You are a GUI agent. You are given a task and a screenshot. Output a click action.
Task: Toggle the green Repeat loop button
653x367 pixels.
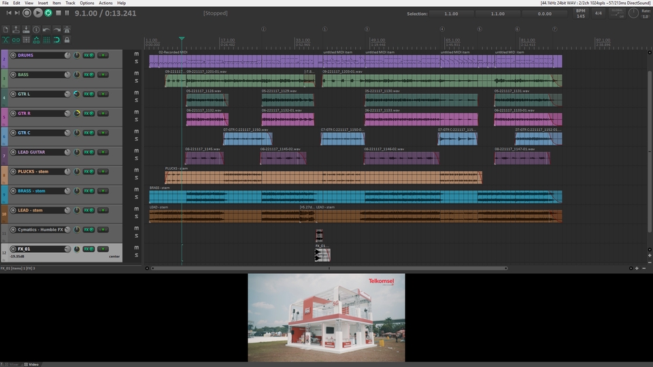click(48, 13)
